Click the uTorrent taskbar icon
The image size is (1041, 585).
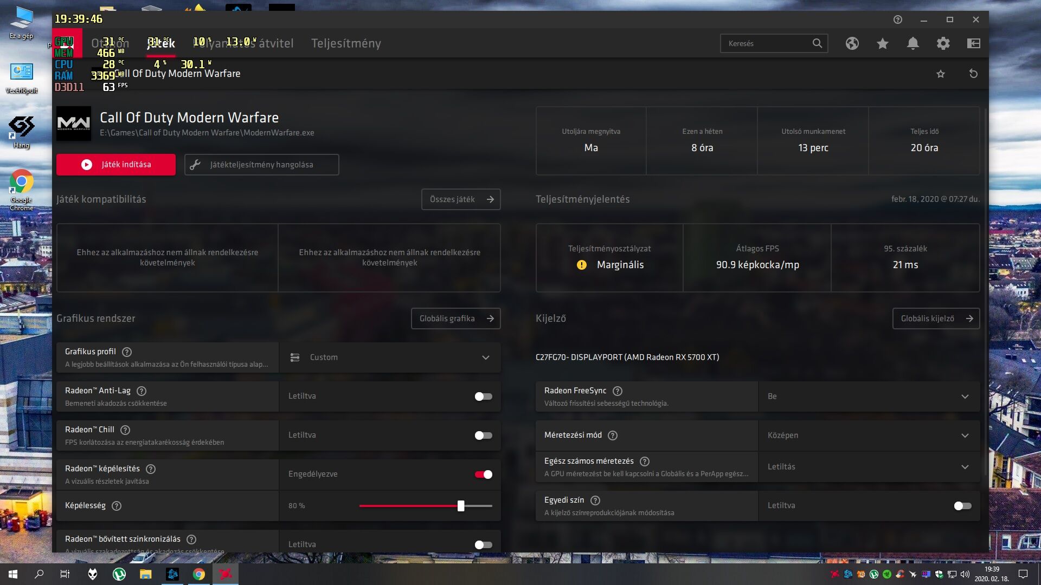click(x=119, y=574)
